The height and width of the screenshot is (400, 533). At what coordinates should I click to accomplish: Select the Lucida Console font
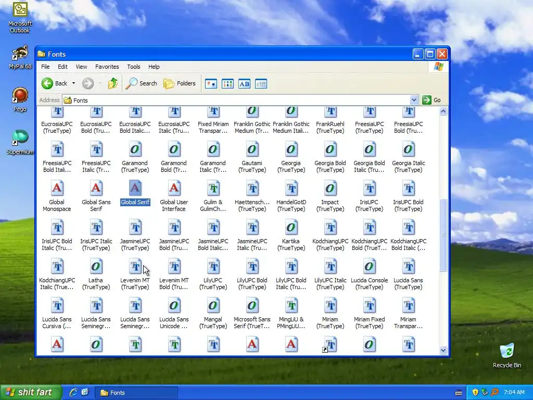point(369,274)
